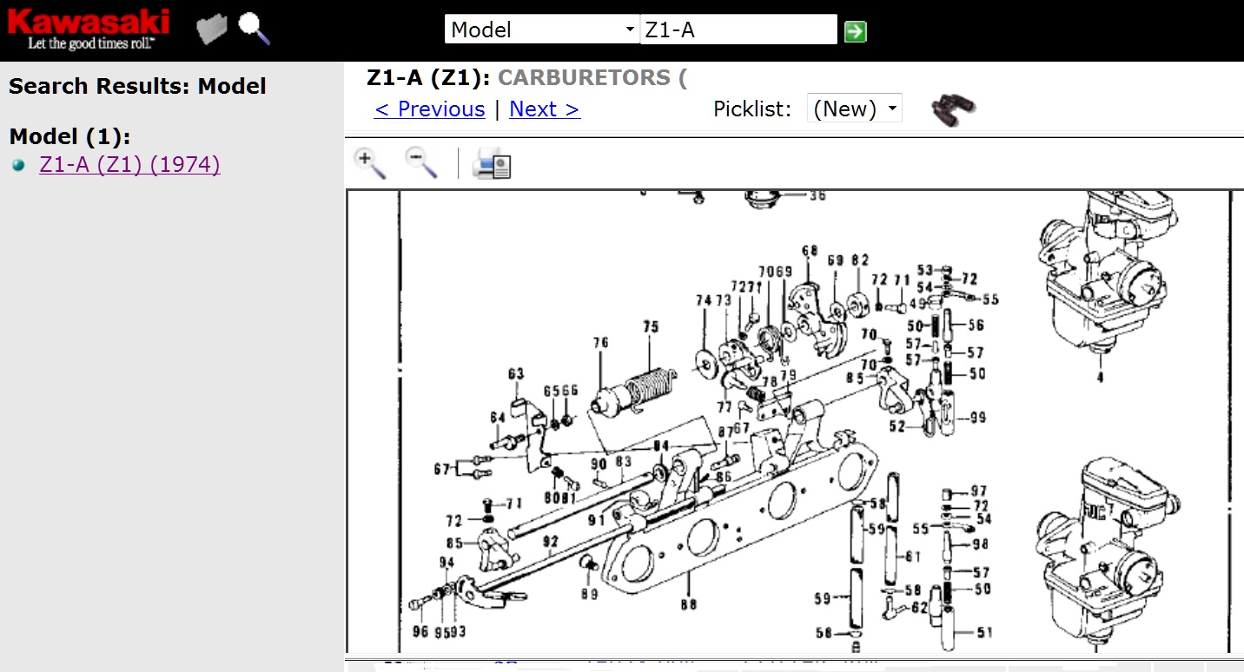
Task: Select part number 75 spring in diagram
Action: 651,327
